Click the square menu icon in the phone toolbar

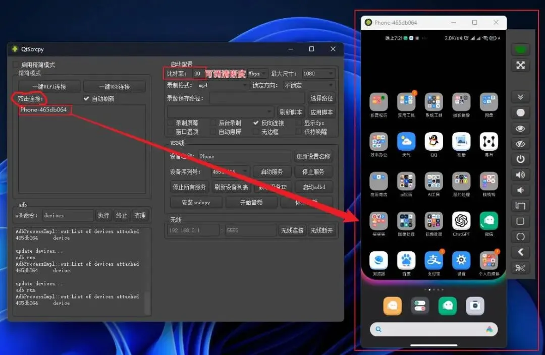click(x=520, y=221)
